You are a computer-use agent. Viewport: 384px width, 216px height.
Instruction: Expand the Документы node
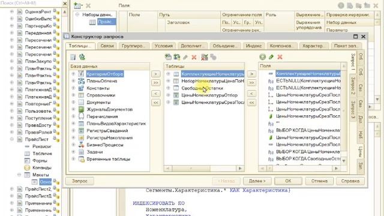click(x=73, y=102)
